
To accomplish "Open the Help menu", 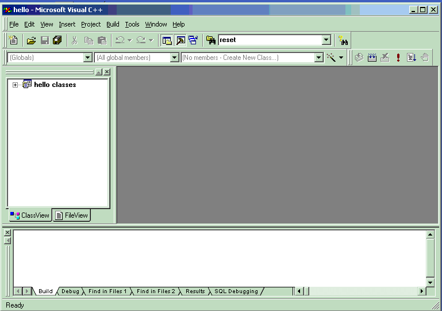I will (x=179, y=24).
